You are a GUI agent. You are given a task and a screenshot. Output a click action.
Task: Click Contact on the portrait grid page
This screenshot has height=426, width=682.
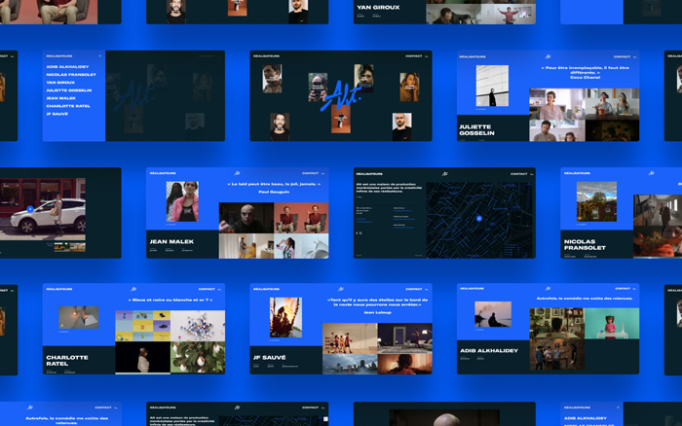414,55
